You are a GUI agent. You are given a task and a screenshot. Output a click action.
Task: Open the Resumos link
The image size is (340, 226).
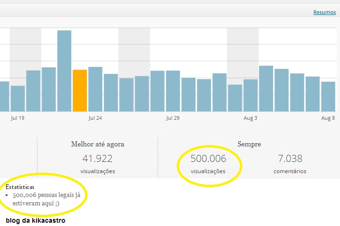click(324, 13)
